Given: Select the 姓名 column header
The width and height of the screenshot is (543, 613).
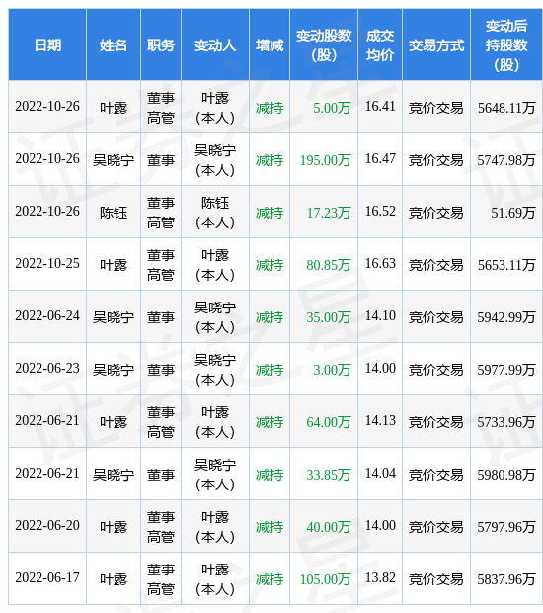Looking at the screenshot, I should pos(114,44).
